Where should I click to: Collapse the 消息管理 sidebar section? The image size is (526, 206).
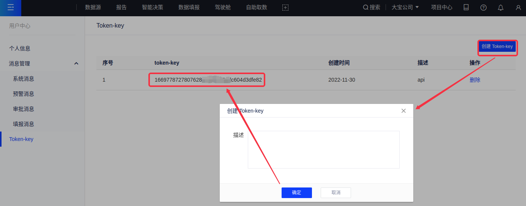click(76, 64)
